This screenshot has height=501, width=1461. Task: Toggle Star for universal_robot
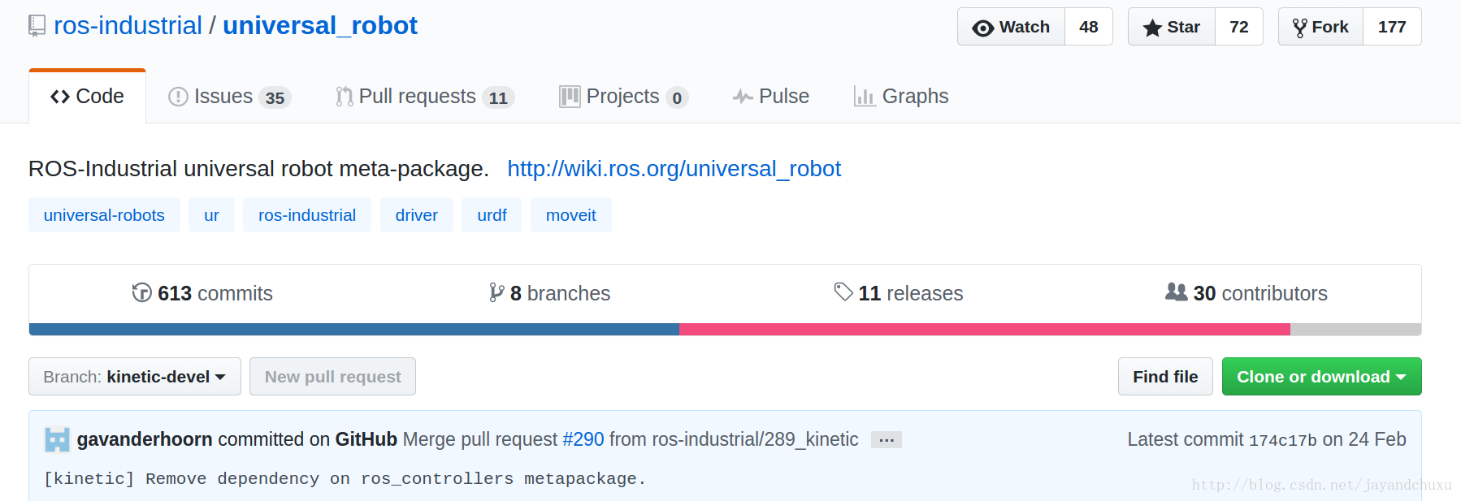tap(1172, 27)
